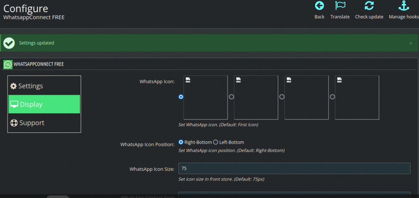Choose Right-Bottom icon position

[x=181, y=142]
